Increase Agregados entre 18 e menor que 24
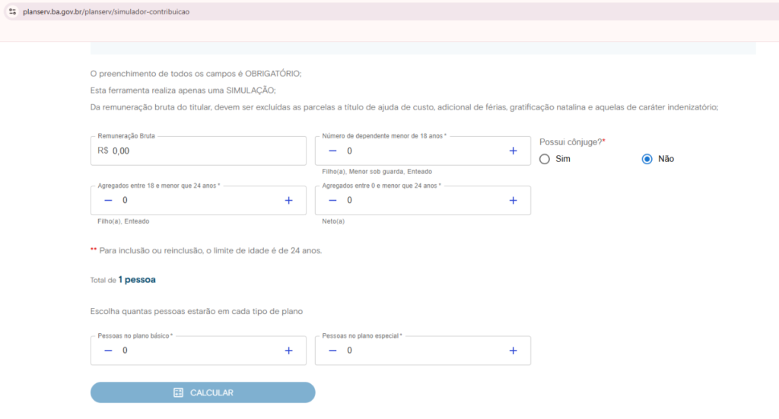779x419 pixels. click(x=288, y=200)
